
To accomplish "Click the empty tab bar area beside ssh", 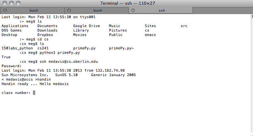I will pyautogui.click(x=223, y=11).
